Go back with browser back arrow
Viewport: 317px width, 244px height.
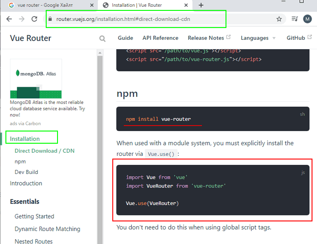point(9,19)
